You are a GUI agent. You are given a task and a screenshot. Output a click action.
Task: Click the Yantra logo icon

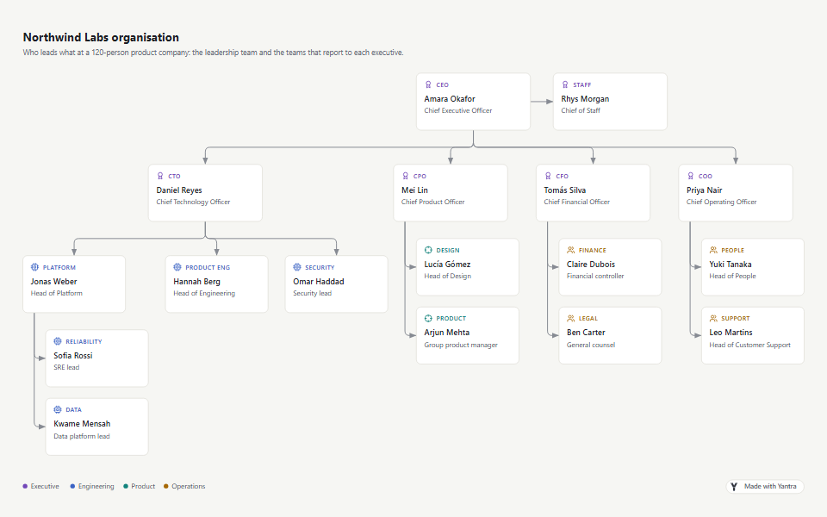tap(734, 486)
